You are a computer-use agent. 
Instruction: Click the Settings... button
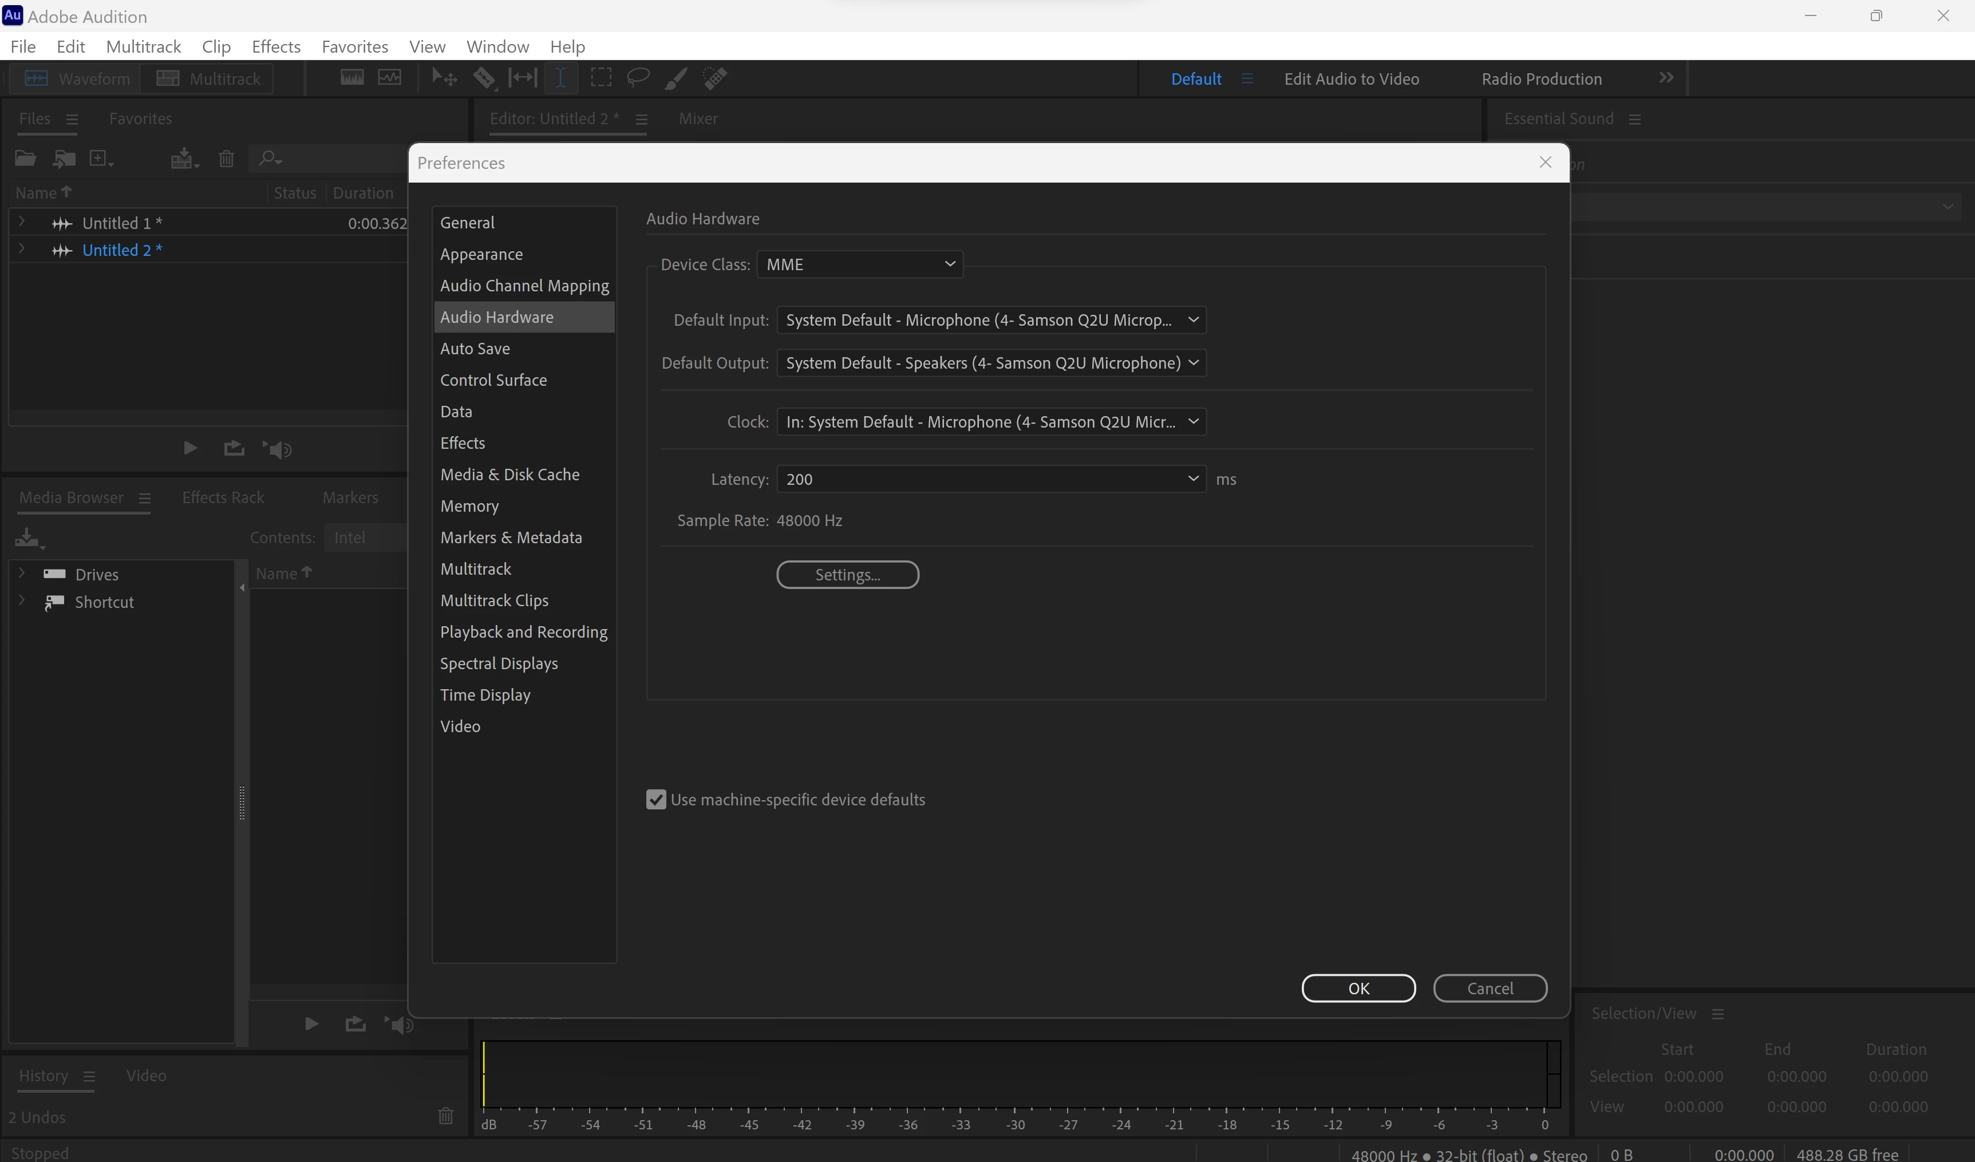[x=847, y=574]
